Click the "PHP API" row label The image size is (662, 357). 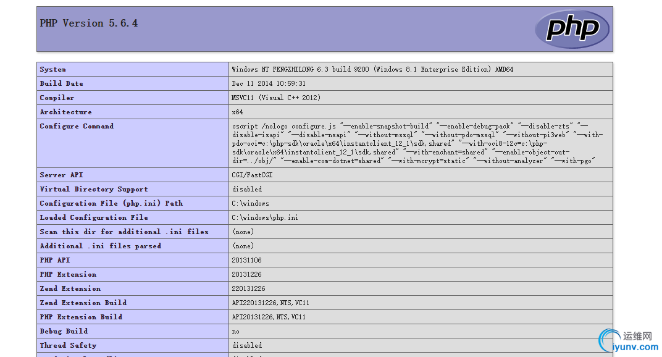pos(55,260)
